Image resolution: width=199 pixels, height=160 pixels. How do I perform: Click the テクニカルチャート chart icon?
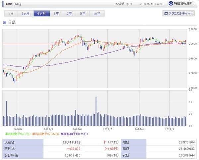point(166,14)
